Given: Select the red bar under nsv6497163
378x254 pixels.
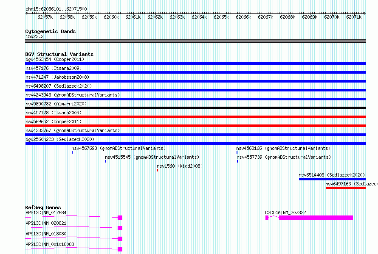Looking at the screenshot, I should point(346,188).
